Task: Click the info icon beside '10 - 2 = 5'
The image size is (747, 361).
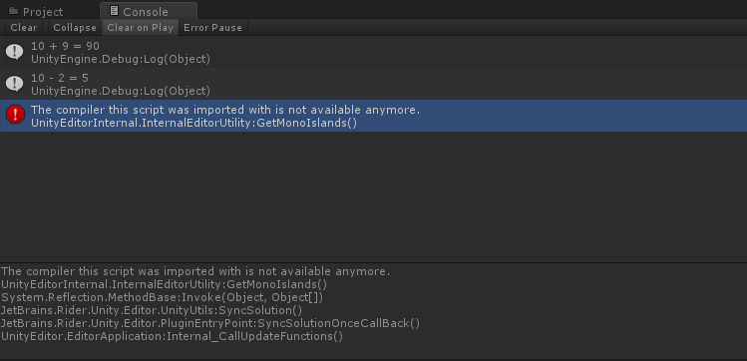Action: click(15, 84)
